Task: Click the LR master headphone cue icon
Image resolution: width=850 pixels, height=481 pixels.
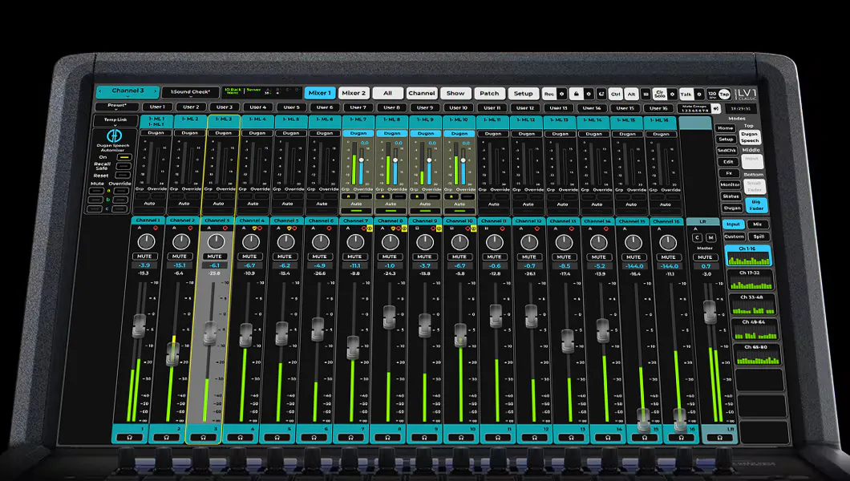Action: (x=719, y=437)
